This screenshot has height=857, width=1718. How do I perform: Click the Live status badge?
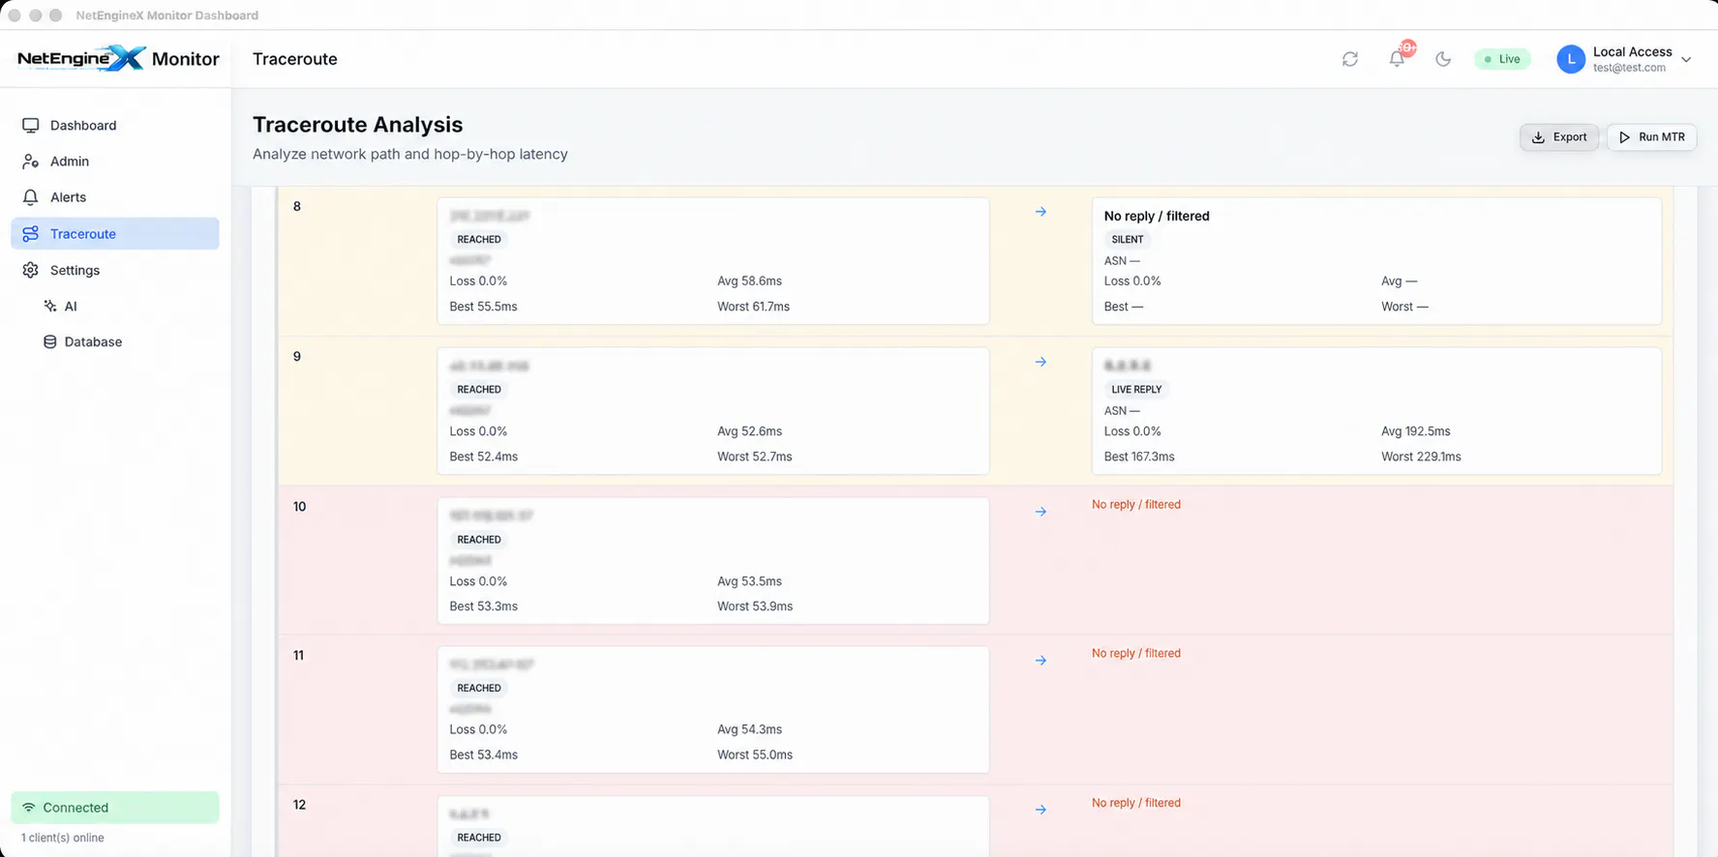pyautogui.click(x=1502, y=59)
